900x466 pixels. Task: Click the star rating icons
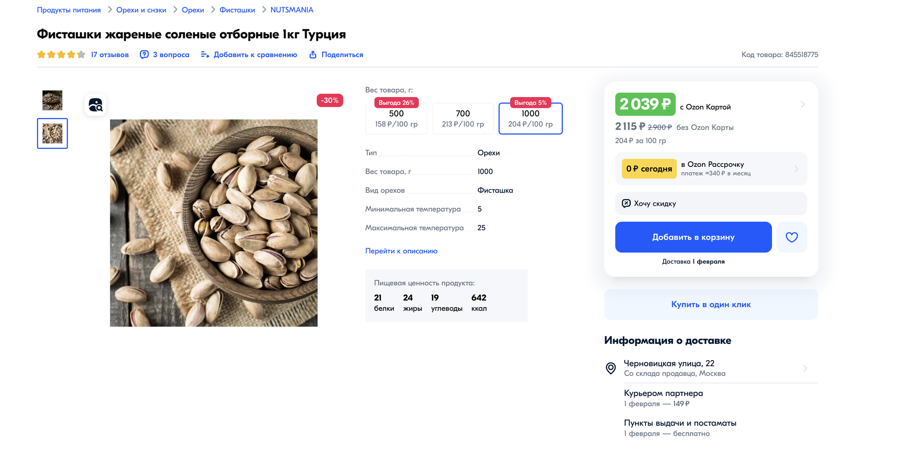coord(61,54)
